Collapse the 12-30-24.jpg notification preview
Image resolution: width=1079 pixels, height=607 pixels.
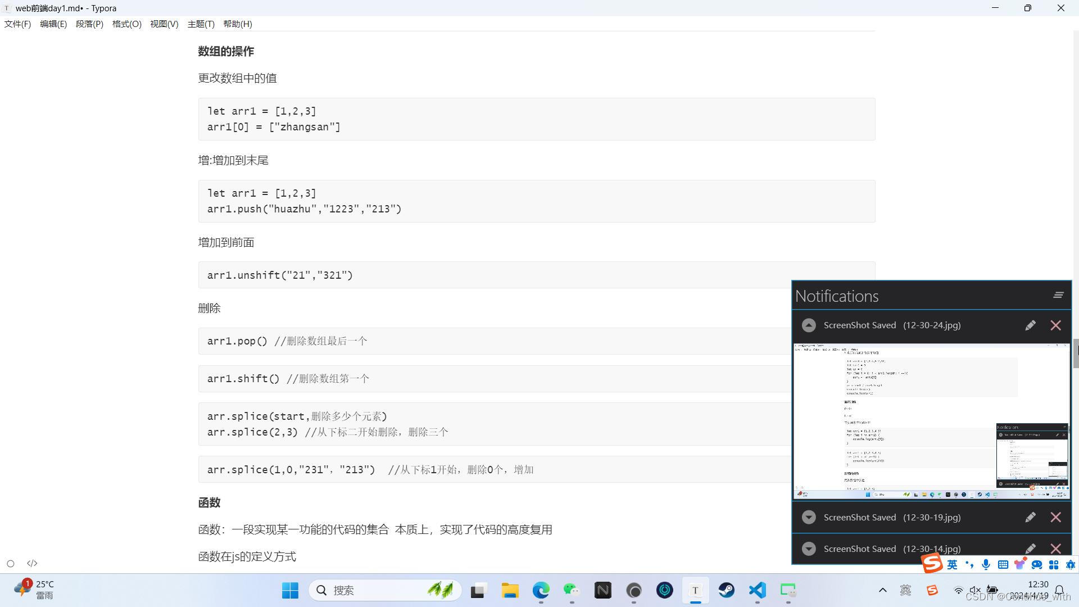click(x=809, y=325)
